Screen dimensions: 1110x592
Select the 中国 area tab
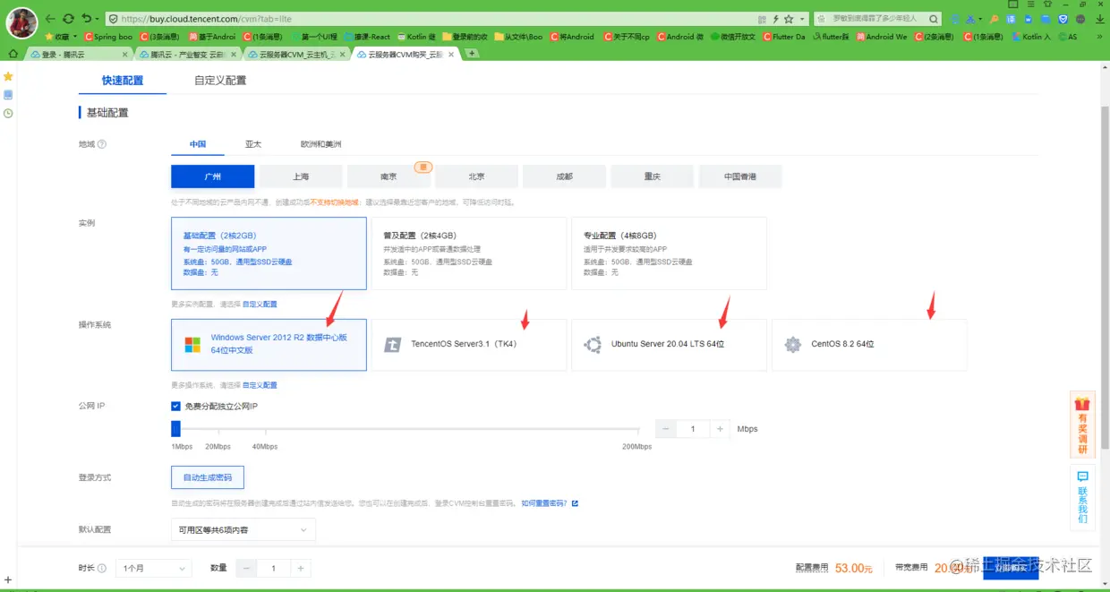pyautogui.click(x=198, y=144)
